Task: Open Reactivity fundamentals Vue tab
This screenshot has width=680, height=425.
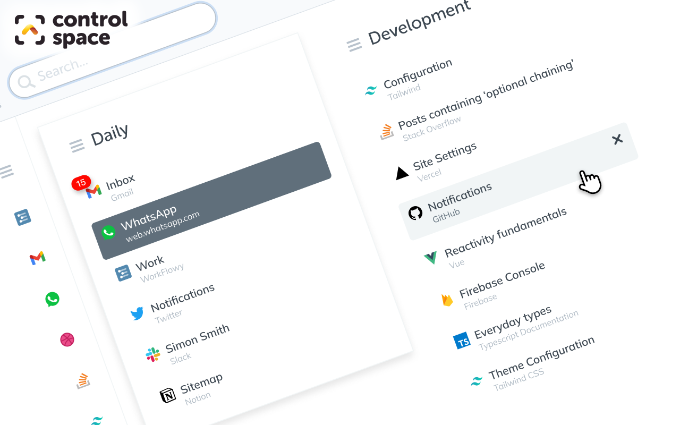Action: pos(505,233)
